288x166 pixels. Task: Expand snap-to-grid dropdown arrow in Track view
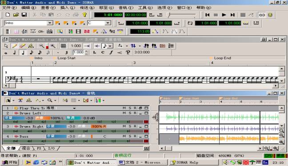point(79,100)
